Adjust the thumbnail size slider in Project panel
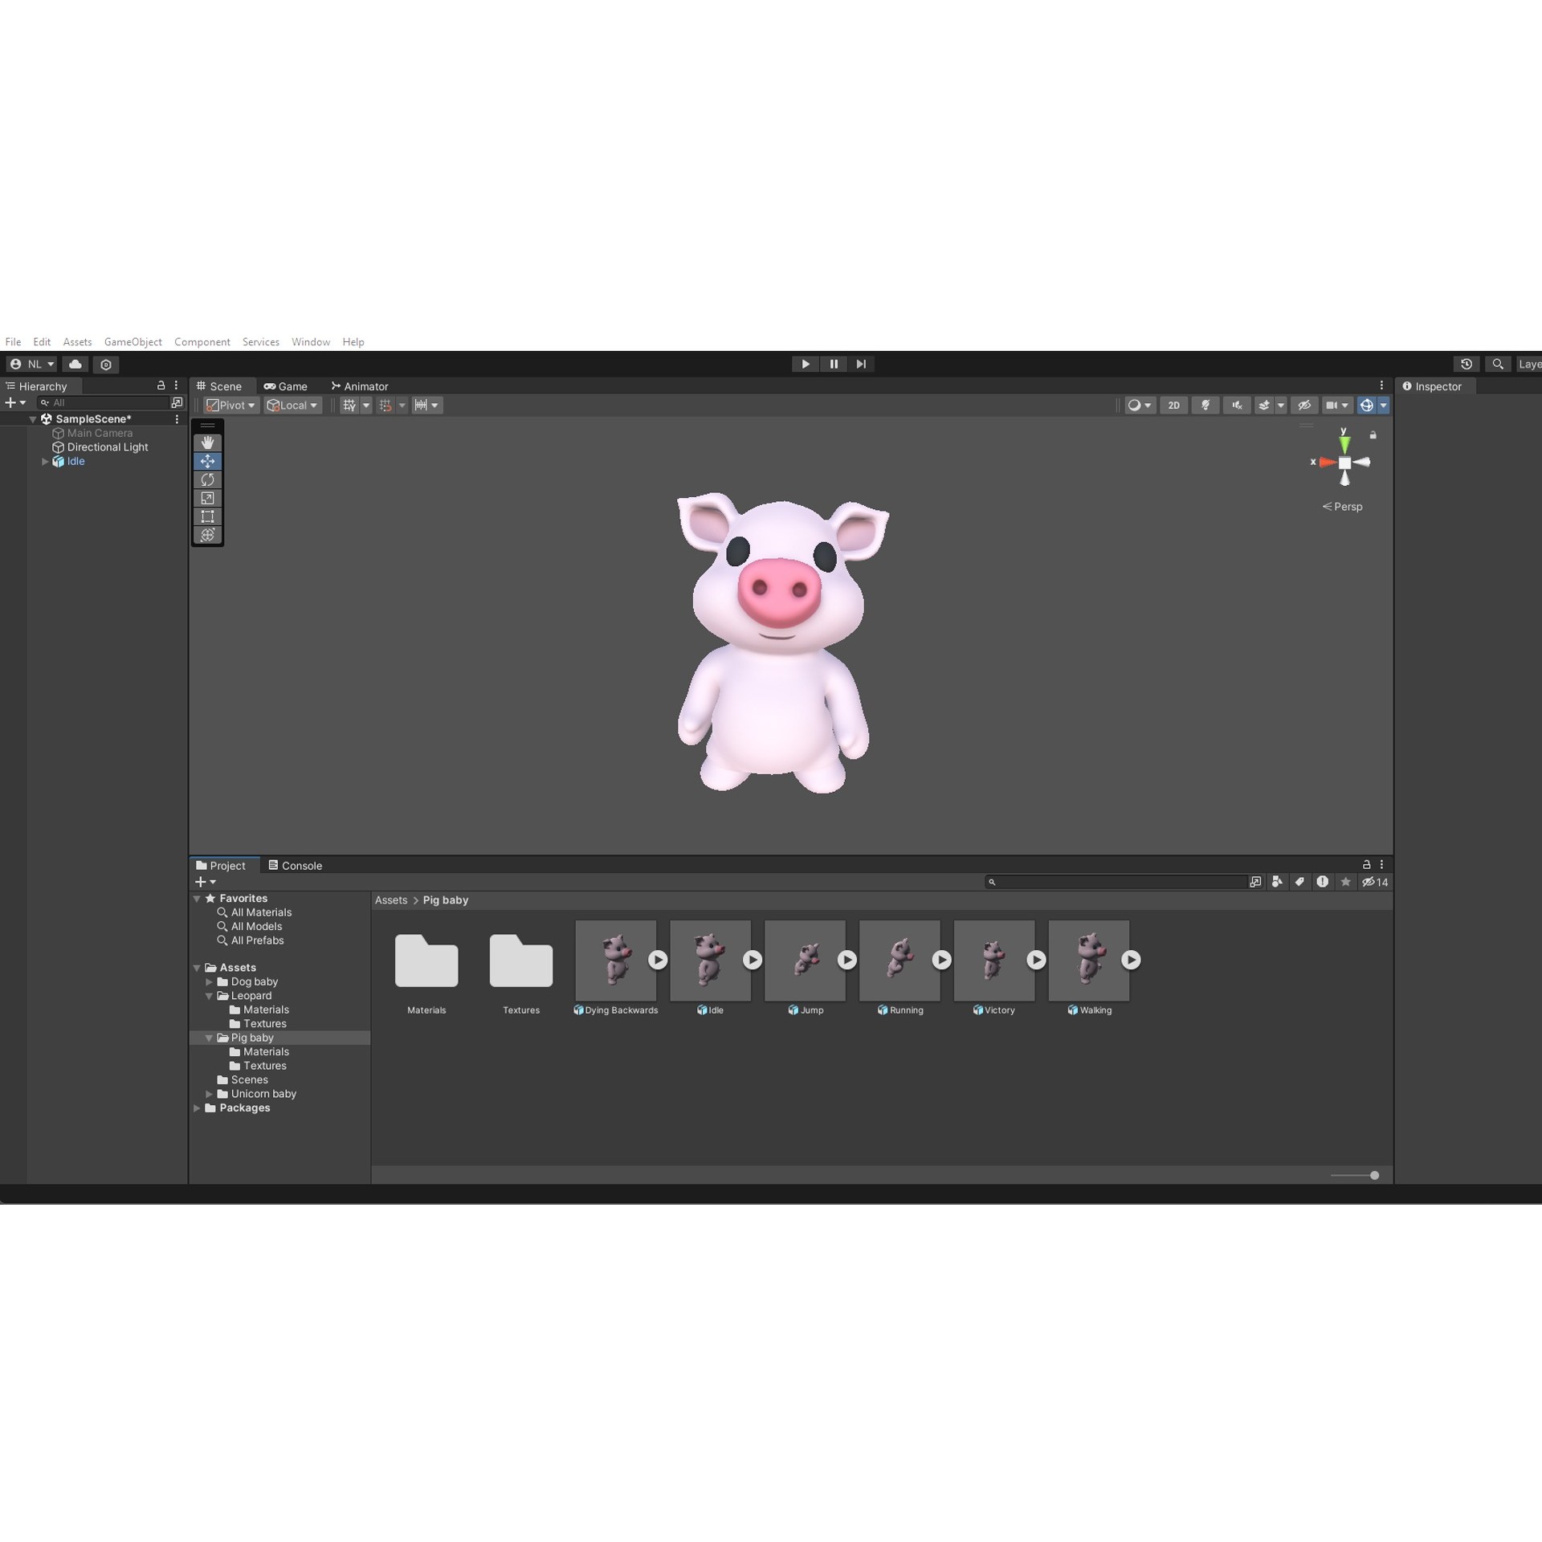 (1375, 1175)
